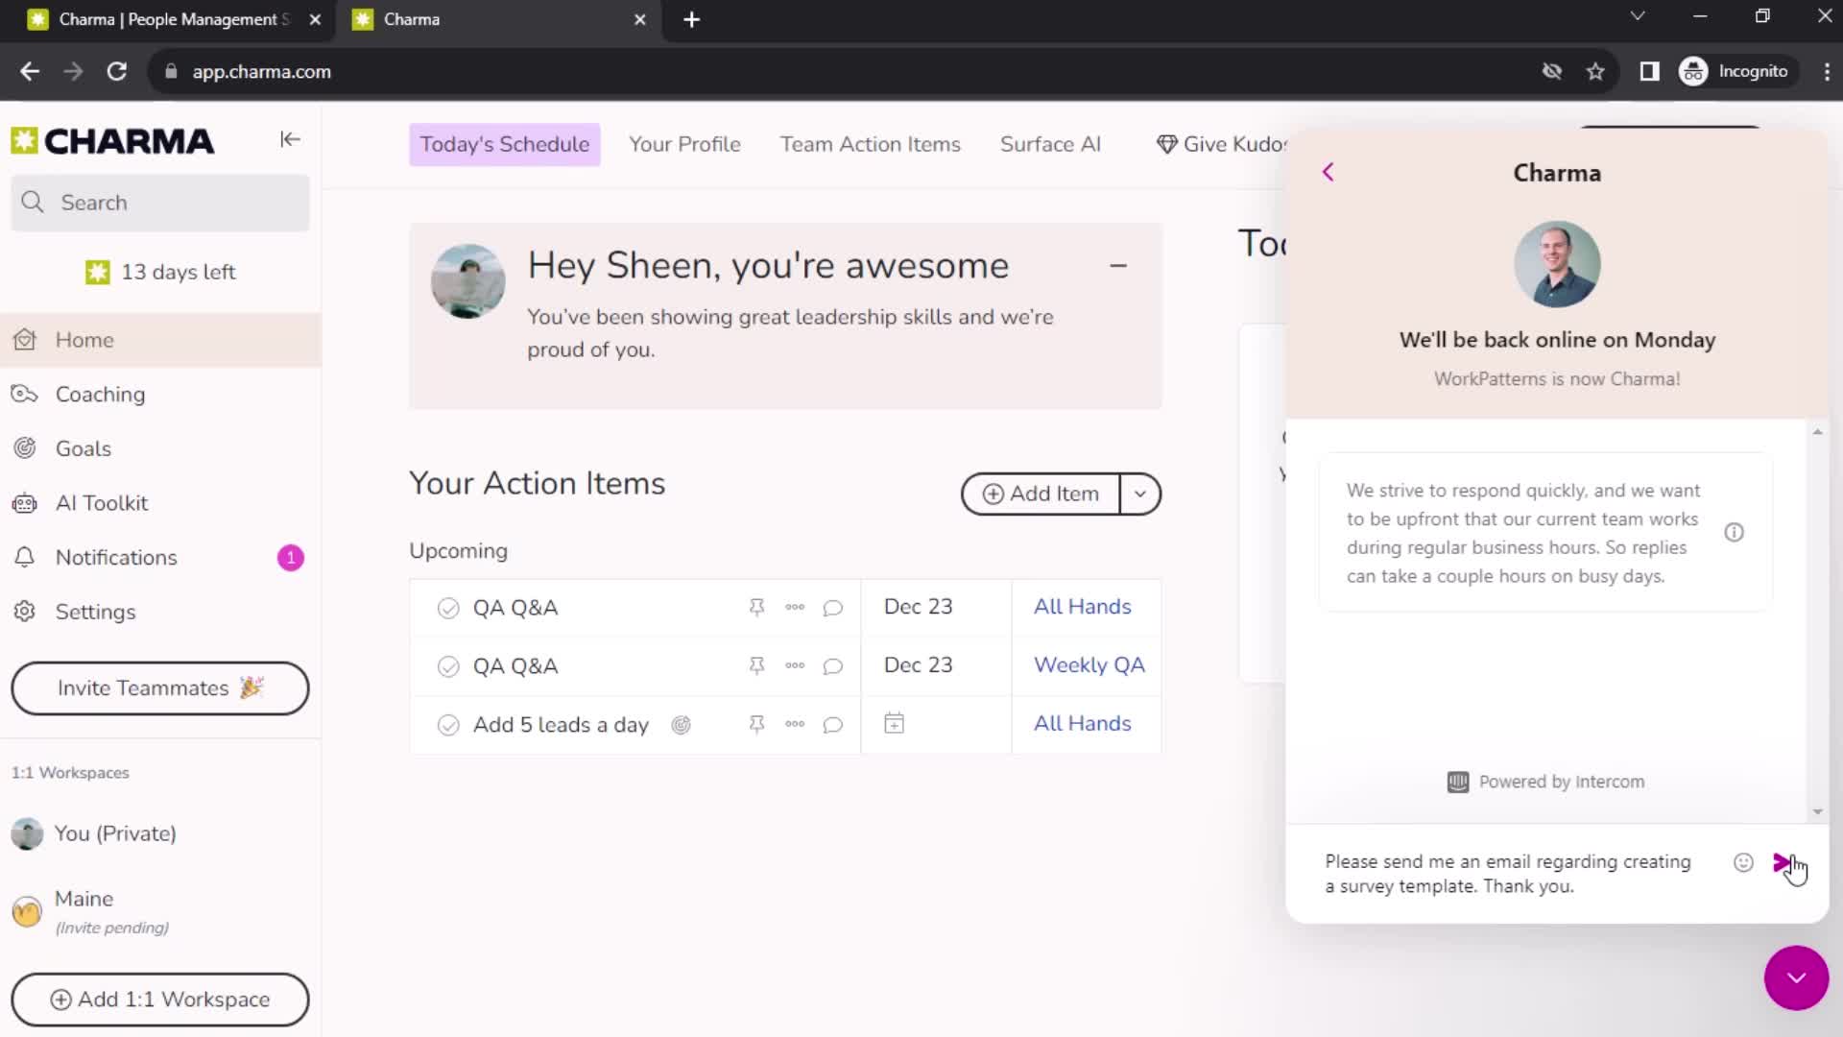Click Sheen's profile photo in welcome card

(468, 281)
